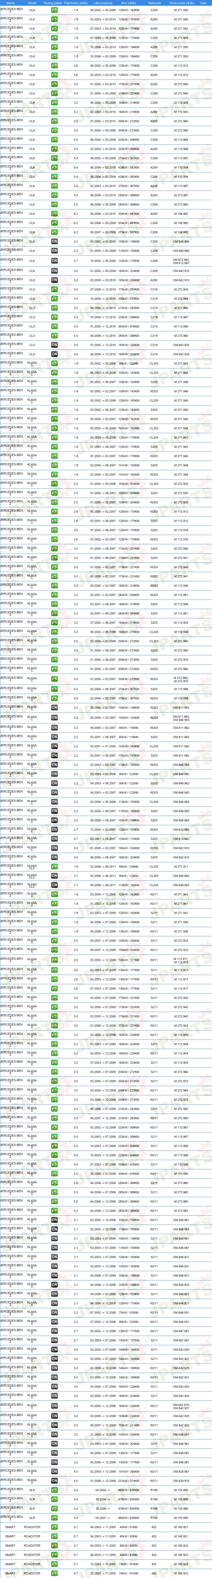Click petrol icon in CLS 350kW / 476KM row
The height and width of the screenshot is (1578, 212).
point(54,326)
